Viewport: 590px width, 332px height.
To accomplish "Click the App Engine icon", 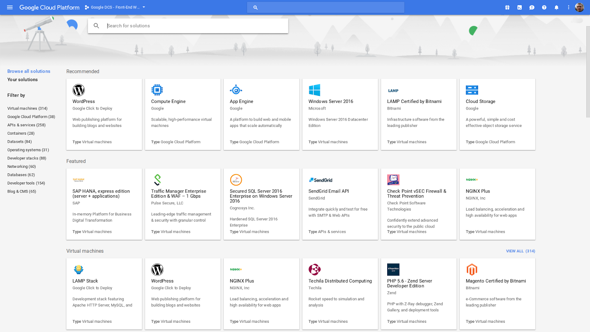I will pos(236,90).
